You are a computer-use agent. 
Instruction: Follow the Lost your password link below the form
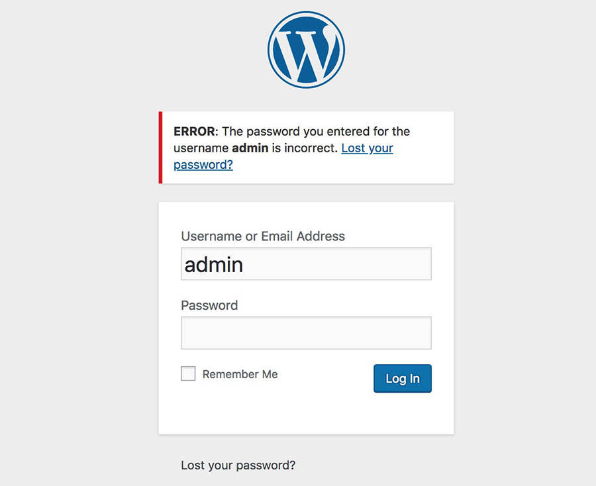point(238,465)
